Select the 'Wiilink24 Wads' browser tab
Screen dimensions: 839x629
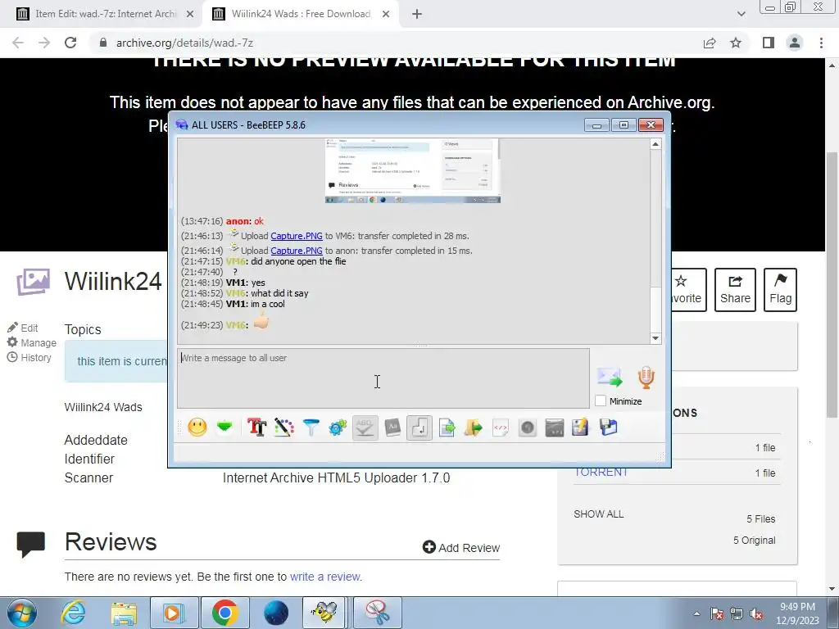pos(301,14)
